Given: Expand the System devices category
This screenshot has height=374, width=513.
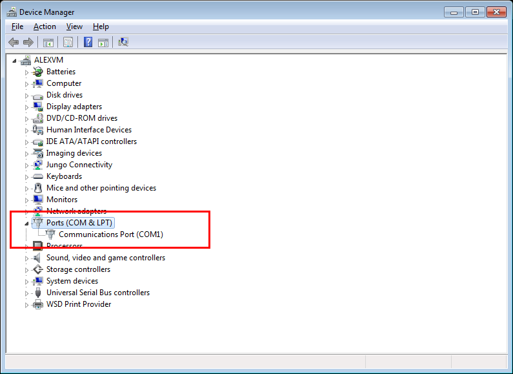Looking at the screenshot, I should click(x=27, y=281).
